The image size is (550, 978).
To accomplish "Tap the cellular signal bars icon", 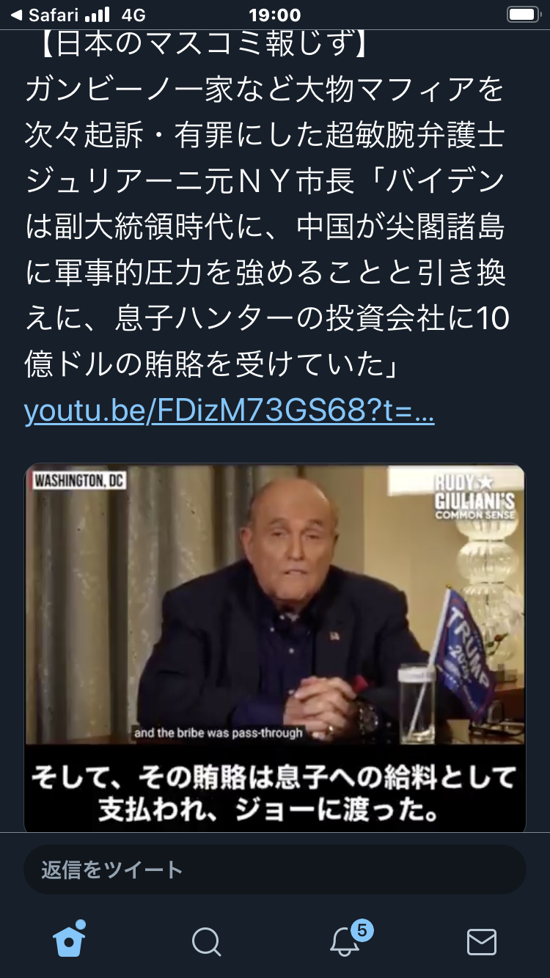I will (x=97, y=15).
